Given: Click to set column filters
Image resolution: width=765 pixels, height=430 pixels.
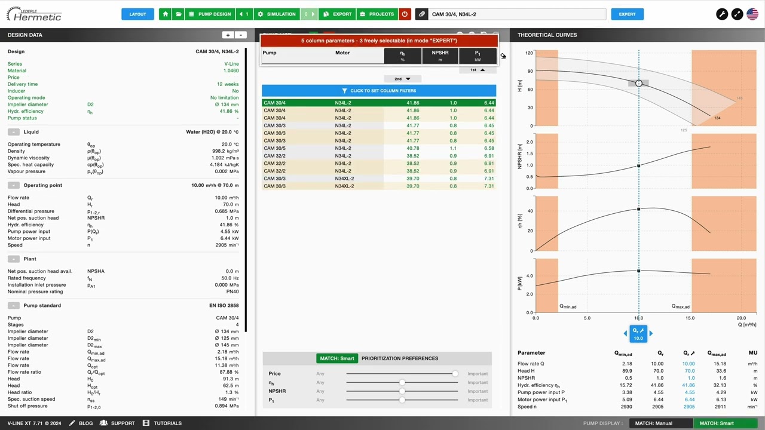Looking at the screenshot, I should pos(379,91).
